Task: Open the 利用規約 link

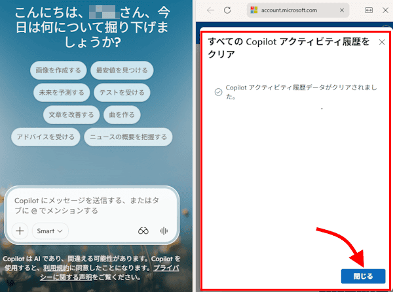Action: [x=56, y=268]
